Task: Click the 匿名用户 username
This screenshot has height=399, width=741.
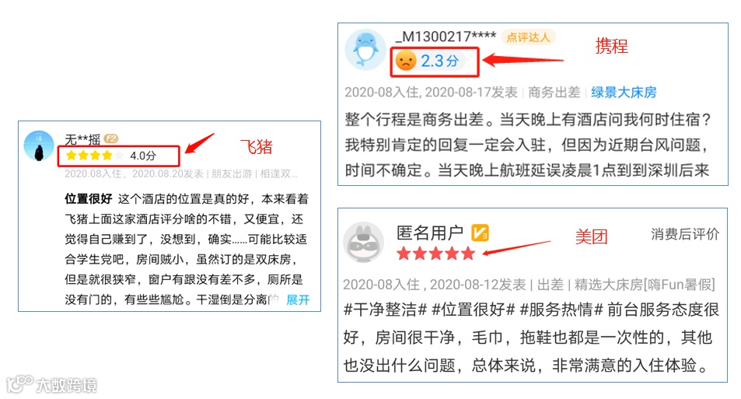Action: tap(429, 233)
